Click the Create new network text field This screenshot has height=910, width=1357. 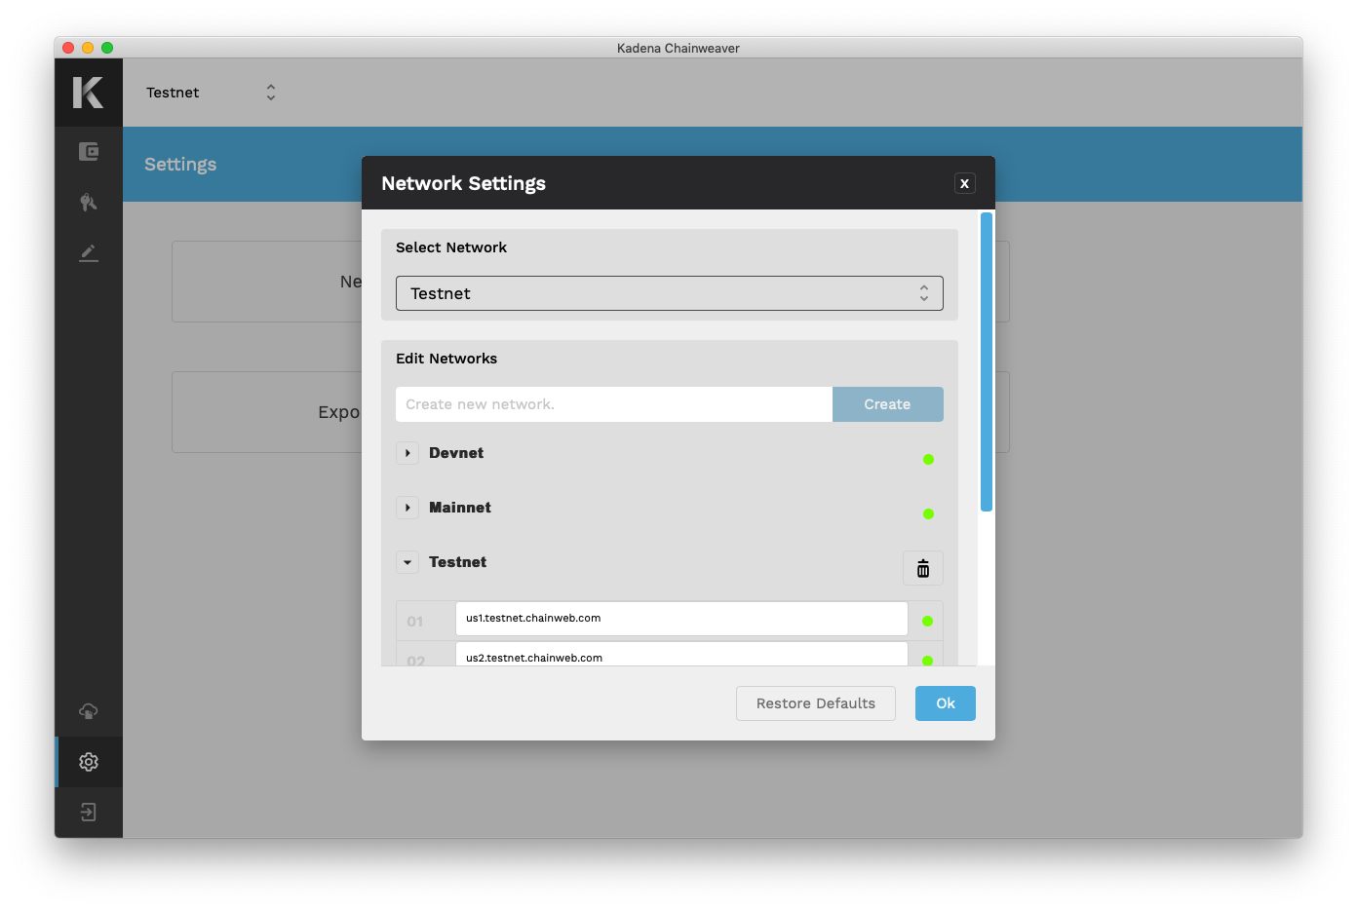613,404
